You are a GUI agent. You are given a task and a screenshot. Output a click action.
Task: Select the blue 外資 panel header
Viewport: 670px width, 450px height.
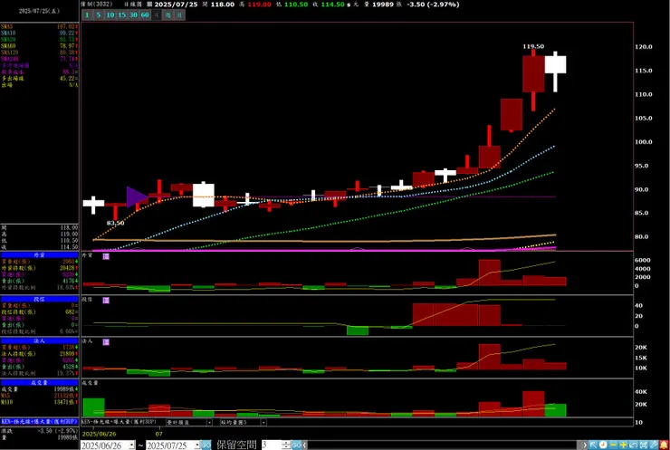39,255
